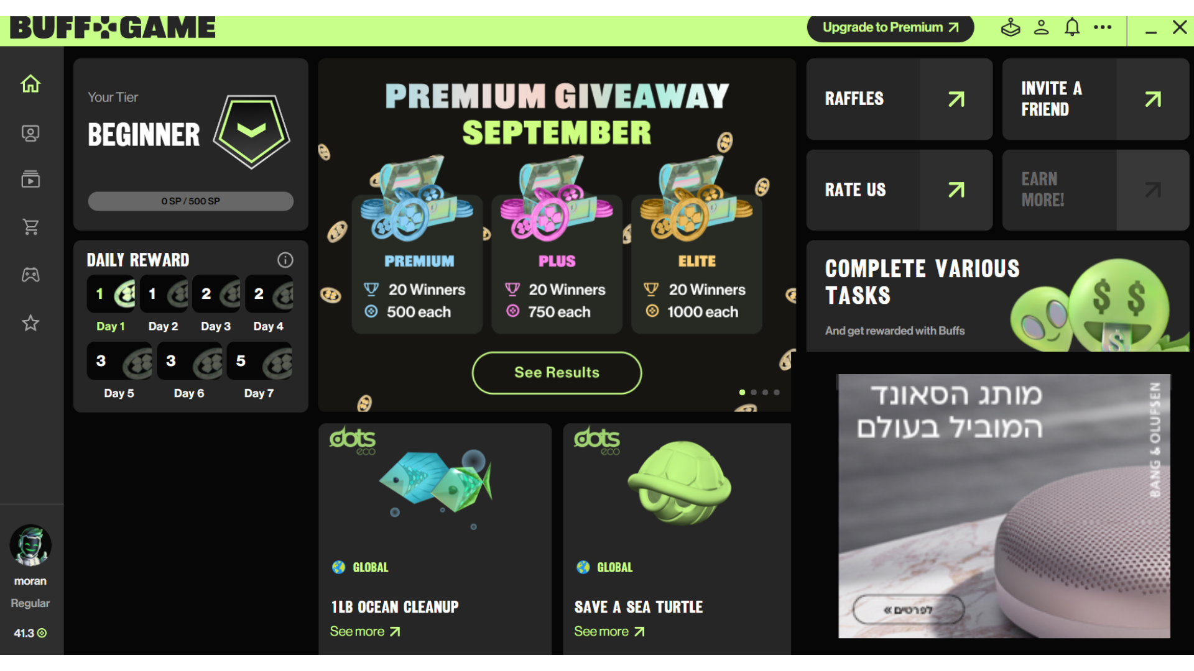Follow See more under 1LB Ocean Cleanup

click(365, 632)
